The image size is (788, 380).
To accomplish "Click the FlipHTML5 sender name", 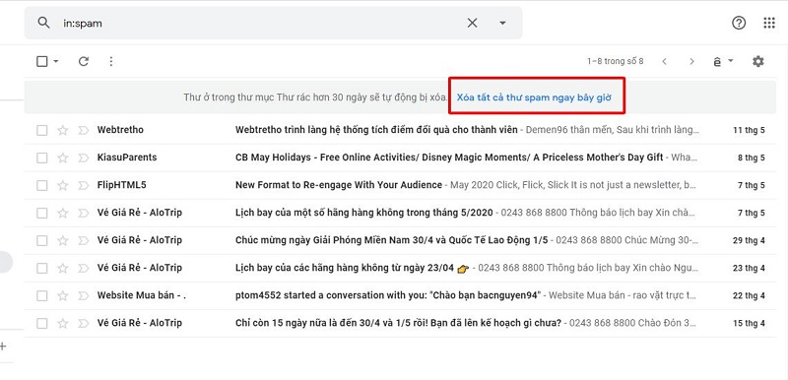I will point(121,185).
